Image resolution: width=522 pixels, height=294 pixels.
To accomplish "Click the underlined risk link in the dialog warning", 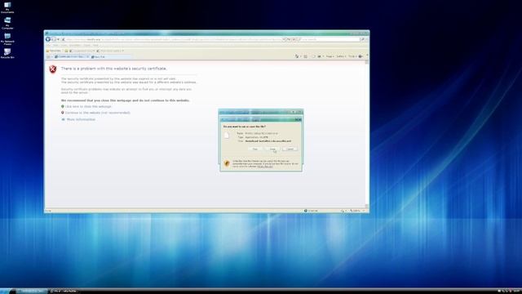I will tap(265, 167).
